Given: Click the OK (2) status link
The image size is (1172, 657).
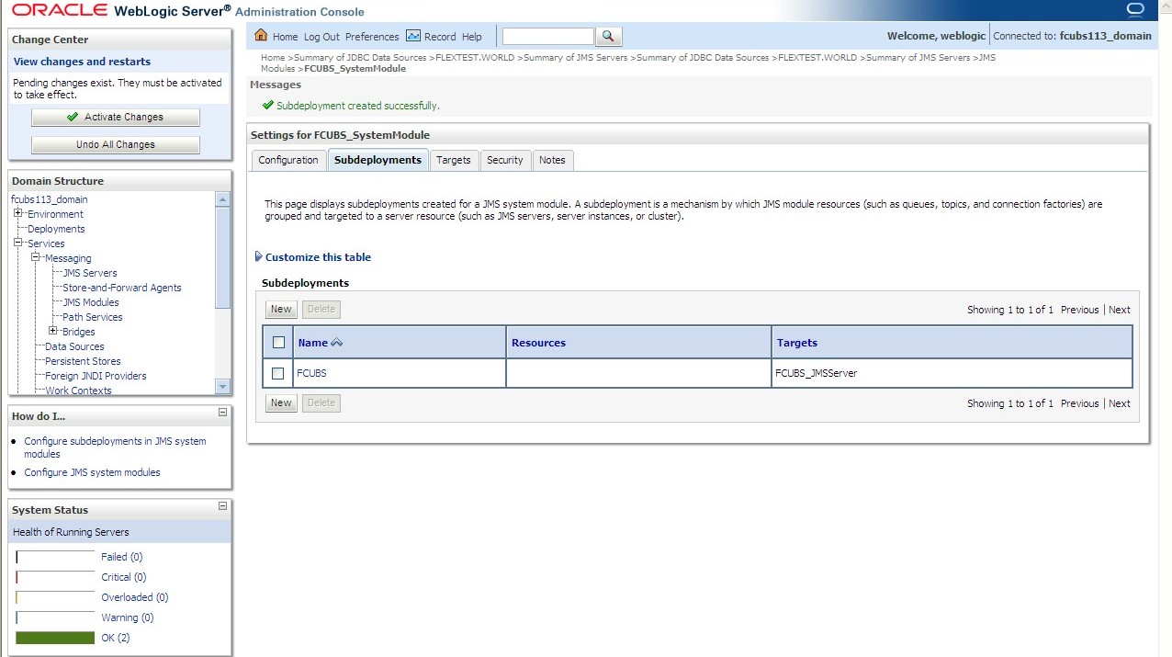Looking at the screenshot, I should coord(115,638).
